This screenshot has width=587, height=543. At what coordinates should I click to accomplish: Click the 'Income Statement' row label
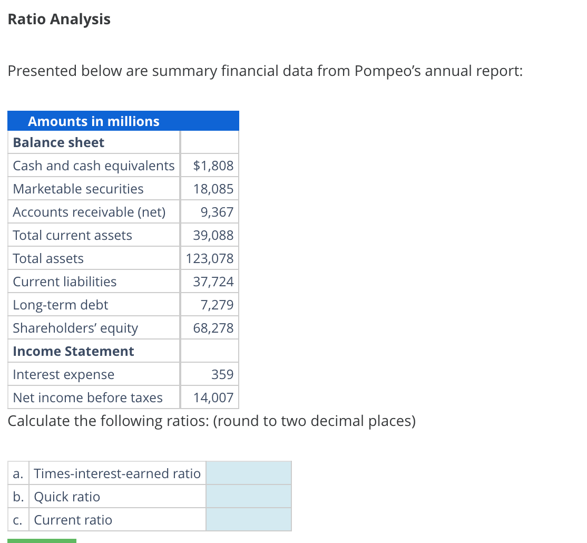click(x=73, y=351)
